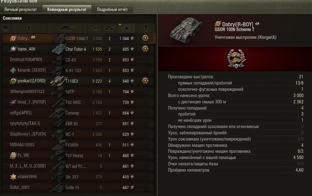This screenshot has width=312, height=196.
Task: Select player ponikar2[LFORD] row
Action: pyautogui.click(x=78, y=81)
